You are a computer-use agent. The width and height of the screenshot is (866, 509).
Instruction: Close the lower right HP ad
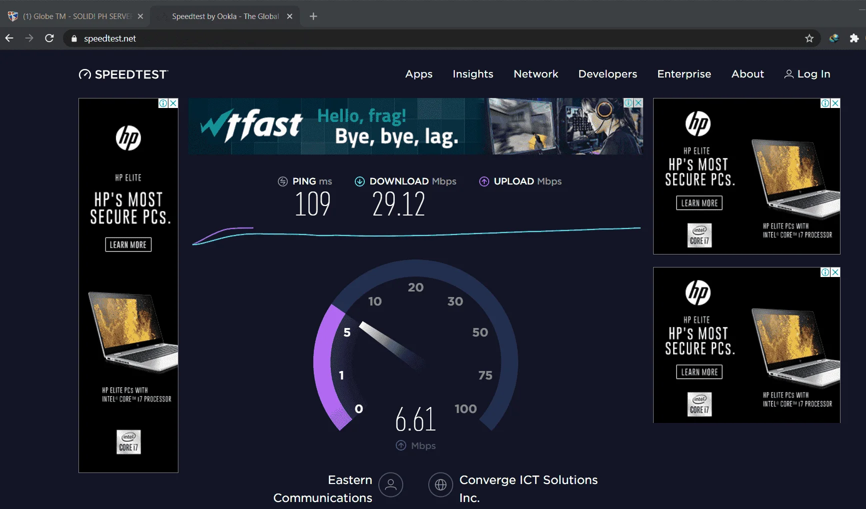(x=836, y=272)
